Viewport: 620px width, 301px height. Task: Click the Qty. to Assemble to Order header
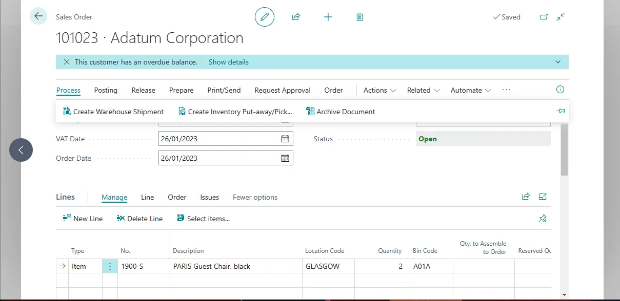pos(483,248)
